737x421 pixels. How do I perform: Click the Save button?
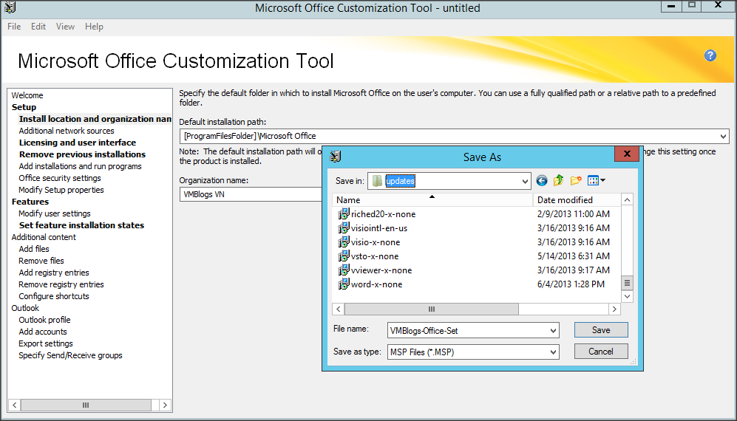point(601,330)
